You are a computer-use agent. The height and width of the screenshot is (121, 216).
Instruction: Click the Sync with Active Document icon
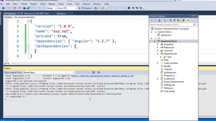[170, 21]
